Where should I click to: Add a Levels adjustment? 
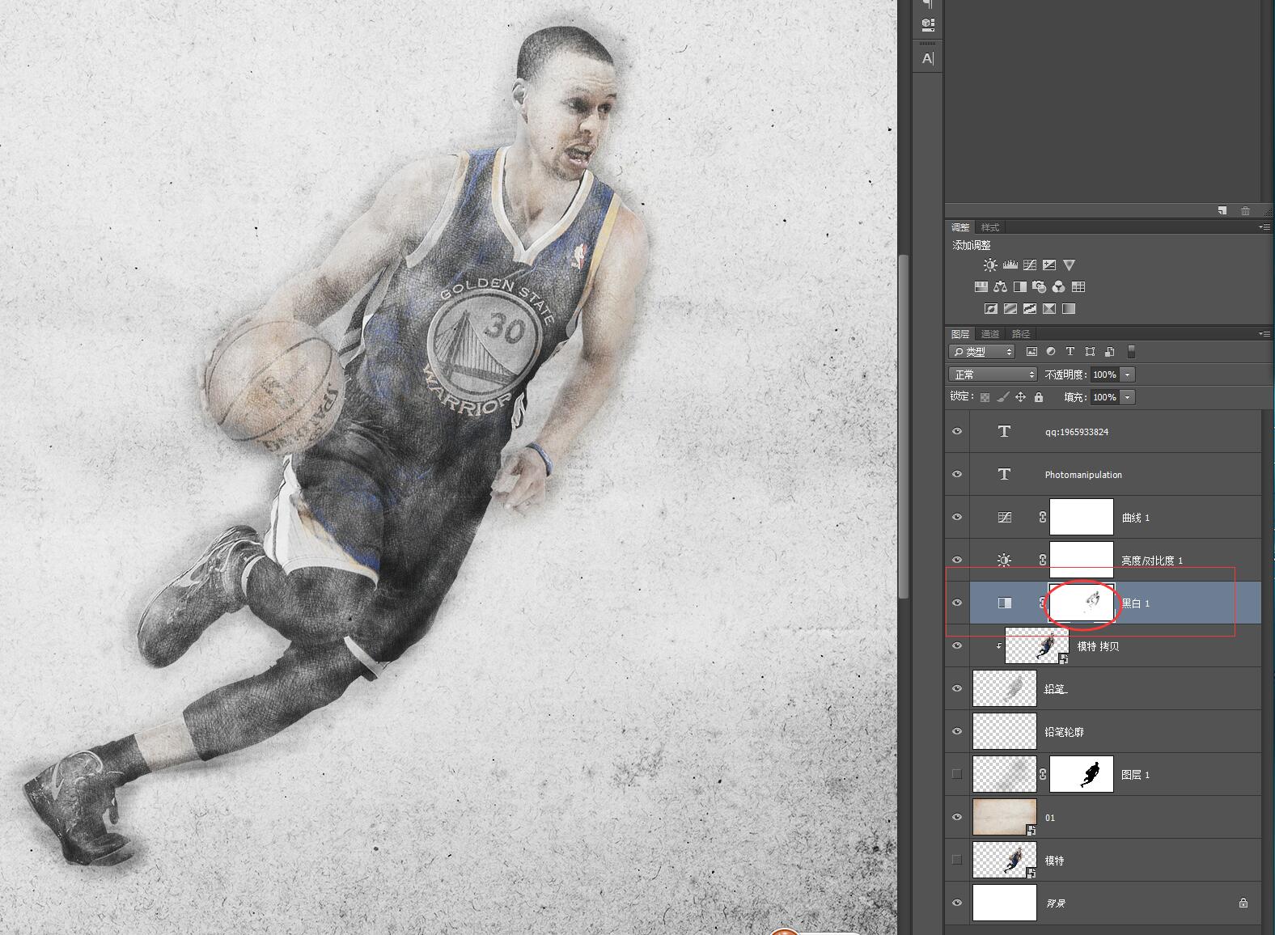(1010, 264)
